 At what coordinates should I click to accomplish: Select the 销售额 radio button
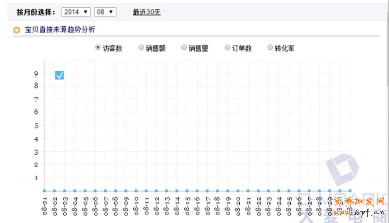(141, 48)
